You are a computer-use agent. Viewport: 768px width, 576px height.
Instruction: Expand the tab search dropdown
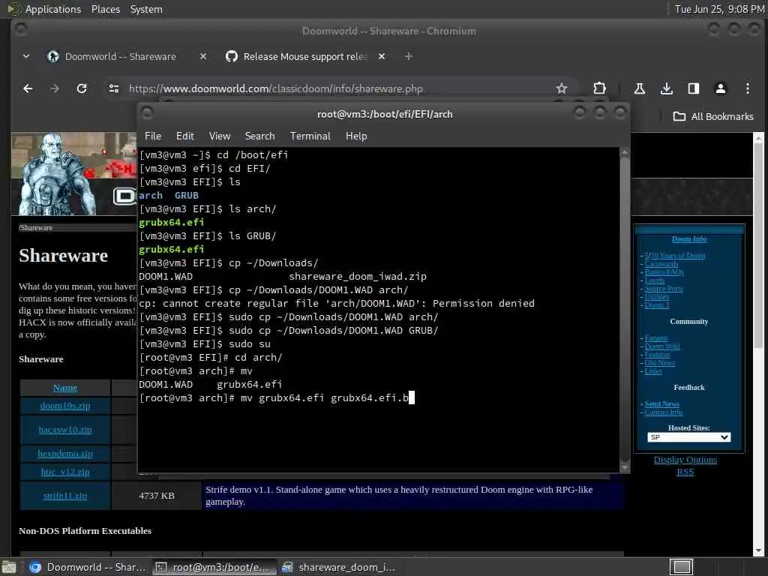[x=26, y=56]
